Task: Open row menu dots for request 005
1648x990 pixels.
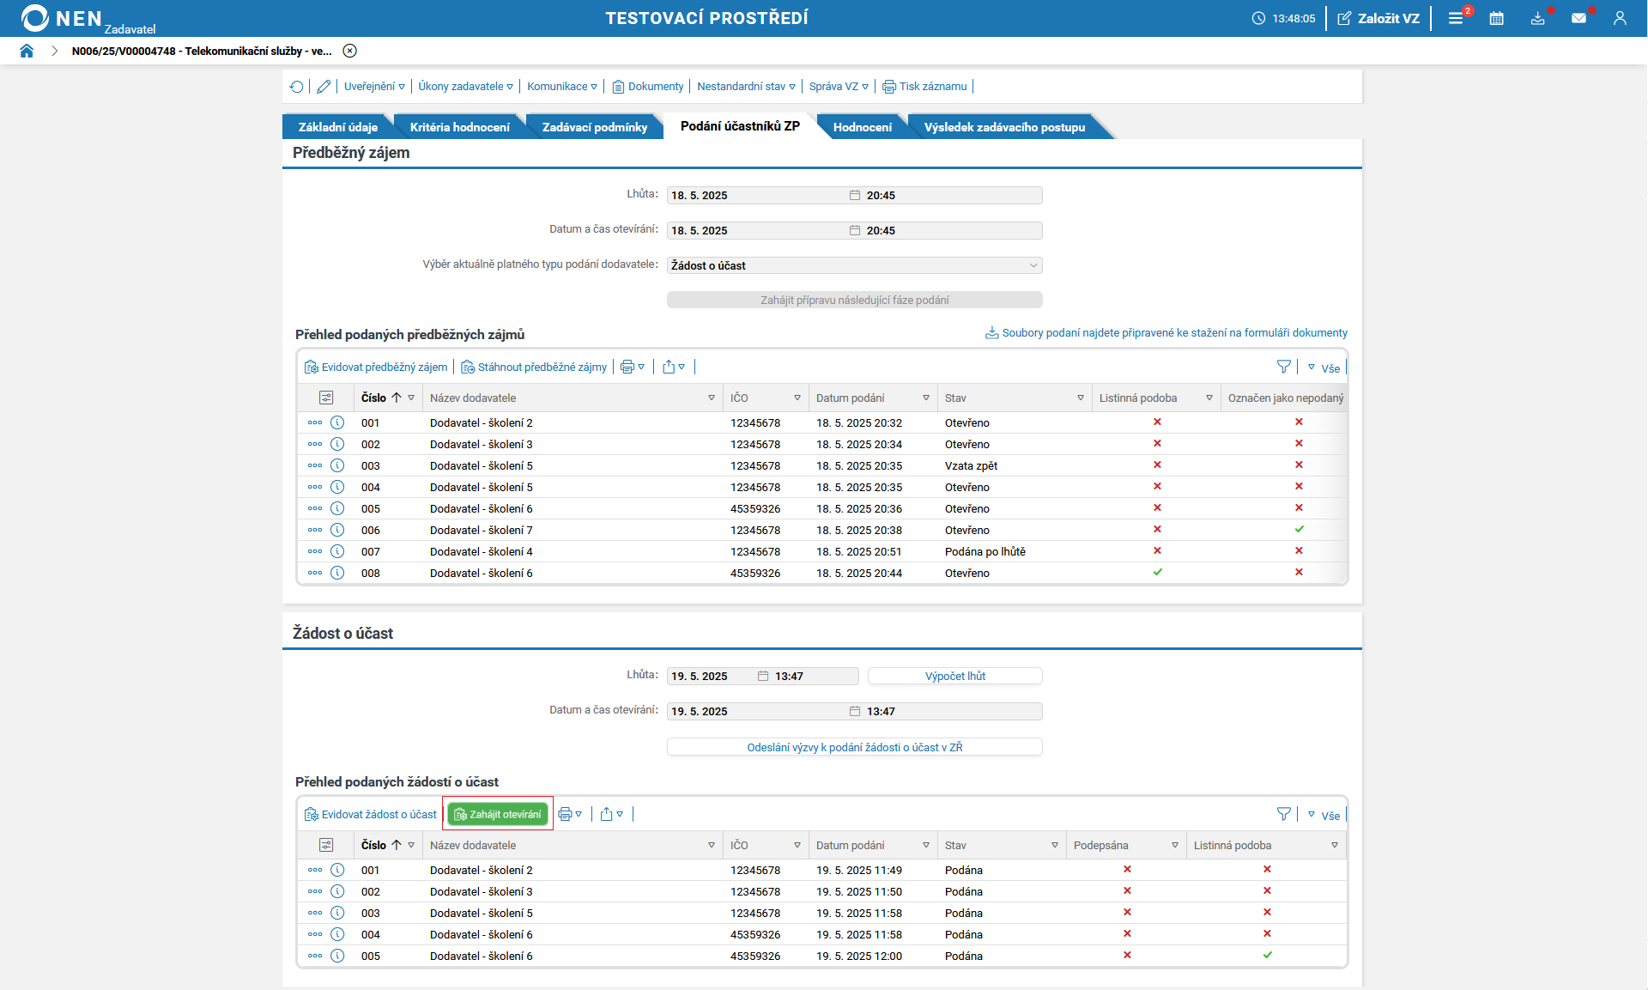Action: 315,956
